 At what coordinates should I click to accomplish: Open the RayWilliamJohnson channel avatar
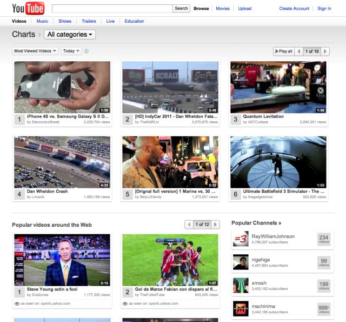pos(241,239)
